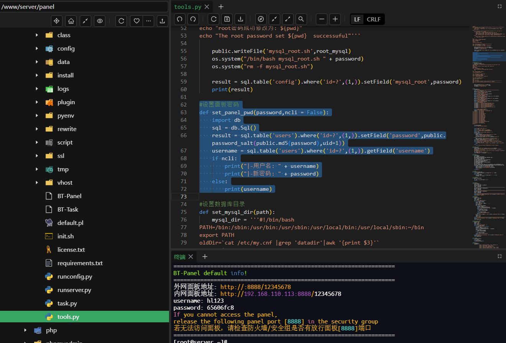Open the search tool in editor toolbar

pyautogui.click(x=301, y=19)
